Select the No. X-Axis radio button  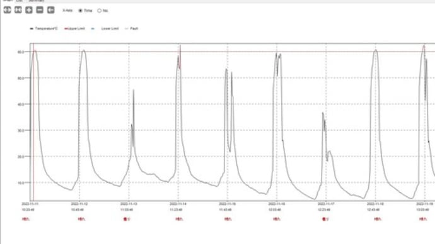(x=100, y=11)
